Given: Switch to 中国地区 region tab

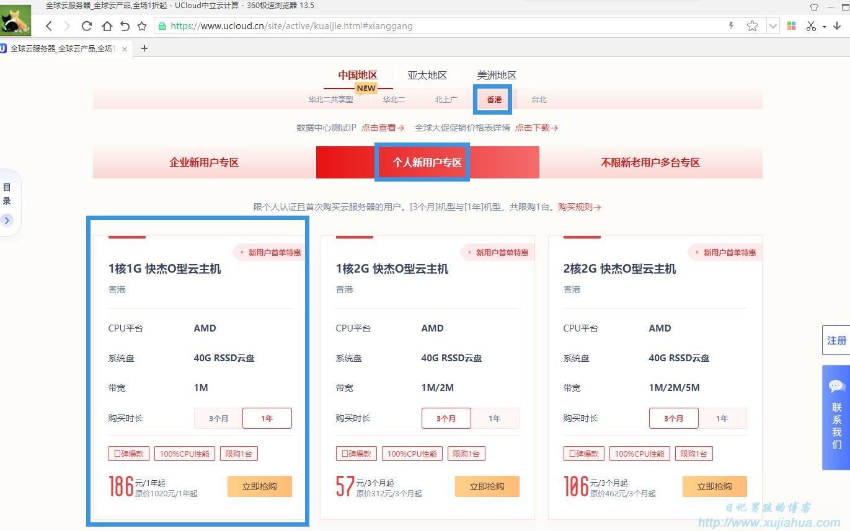Looking at the screenshot, I should coord(358,76).
